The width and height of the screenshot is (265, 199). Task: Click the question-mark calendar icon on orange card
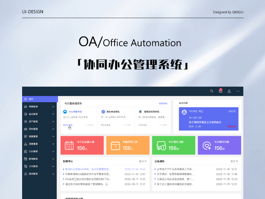(x=115, y=145)
